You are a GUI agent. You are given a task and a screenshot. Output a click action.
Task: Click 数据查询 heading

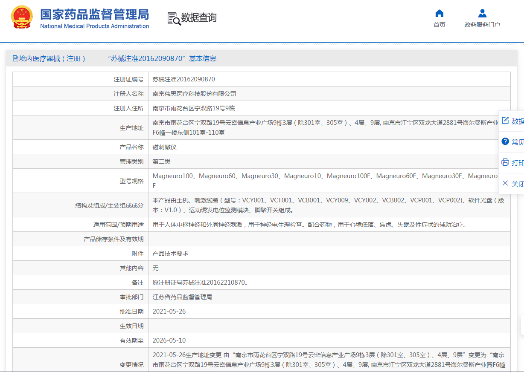pos(199,18)
